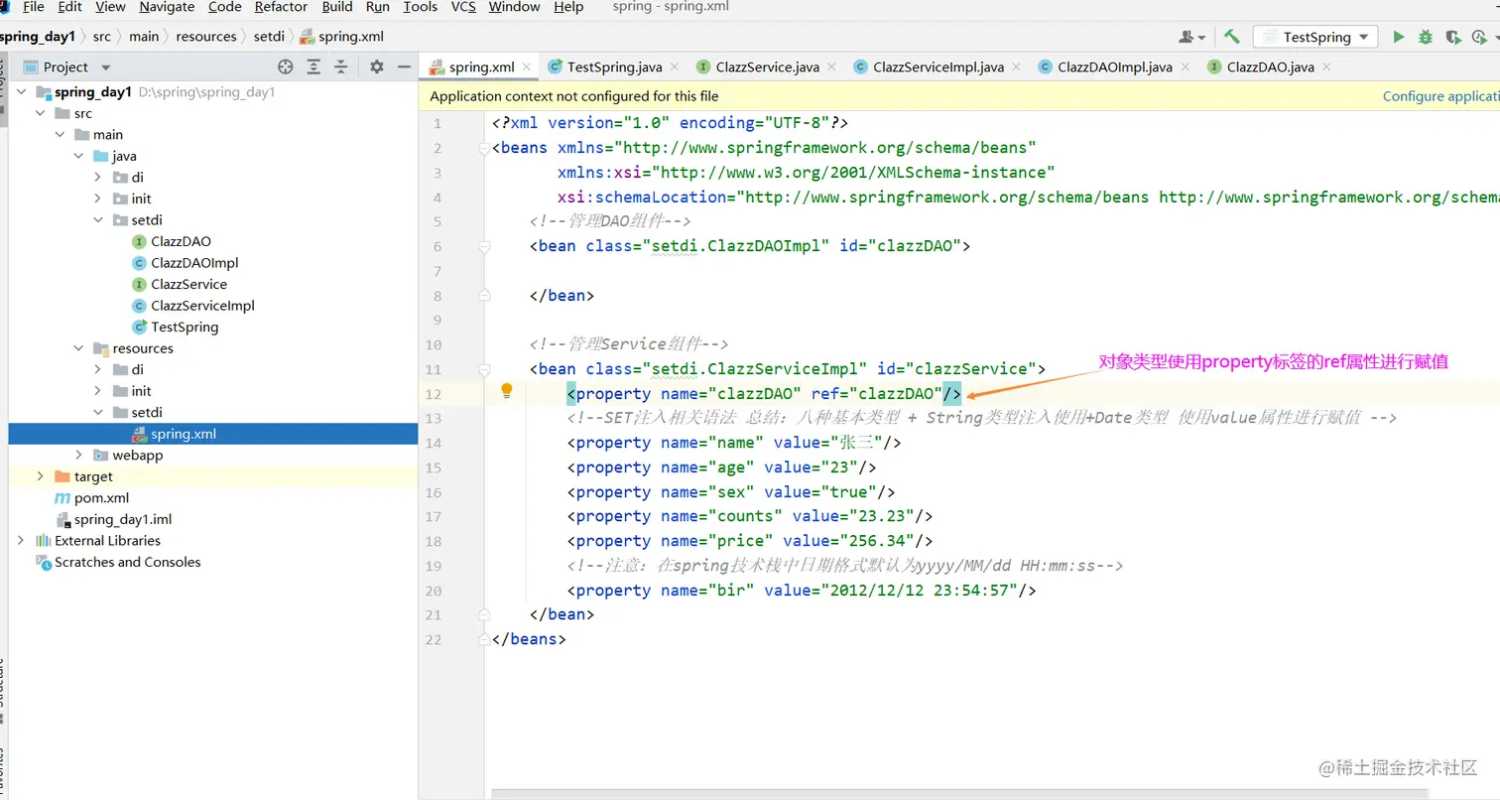Click the setdi breadcrumb in navigation bar

pyautogui.click(x=269, y=36)
